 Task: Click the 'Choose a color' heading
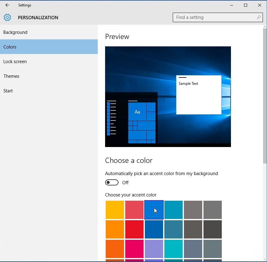[x=129, y=160]
